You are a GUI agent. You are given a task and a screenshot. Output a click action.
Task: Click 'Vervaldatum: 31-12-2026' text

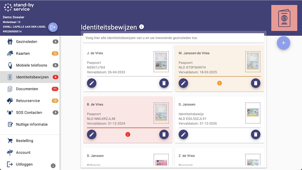198,123
